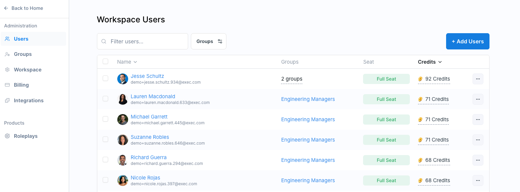
Task: Select the checkbox for Suzanne Robles
Action: point(105,139)
